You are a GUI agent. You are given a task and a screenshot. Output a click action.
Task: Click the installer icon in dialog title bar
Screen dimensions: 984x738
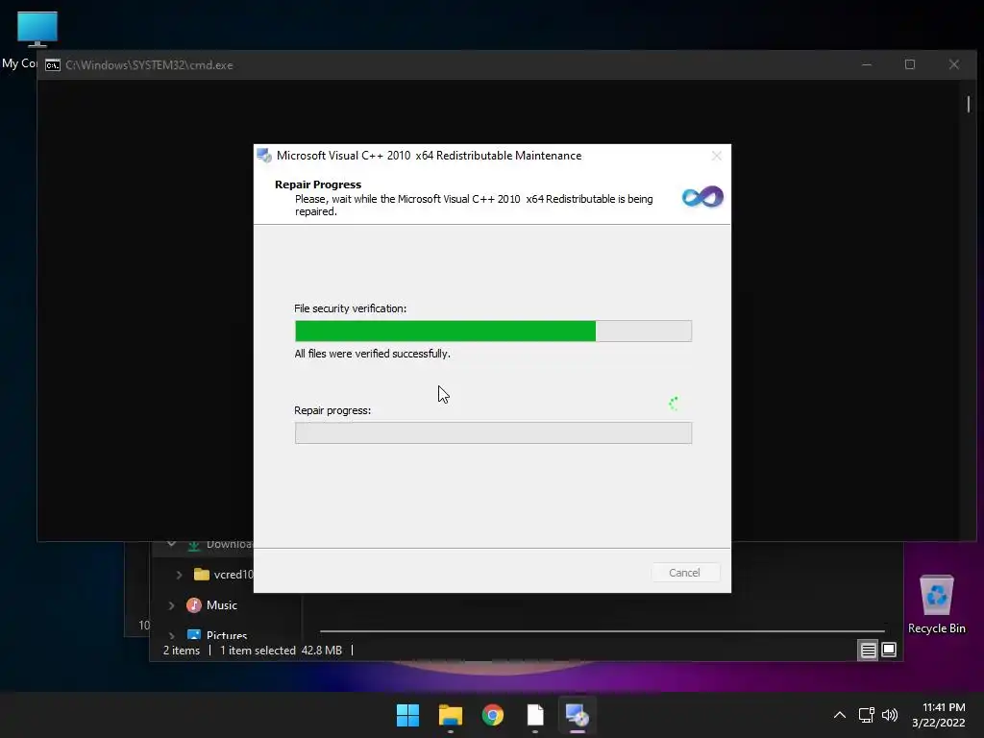pos(264,156)
